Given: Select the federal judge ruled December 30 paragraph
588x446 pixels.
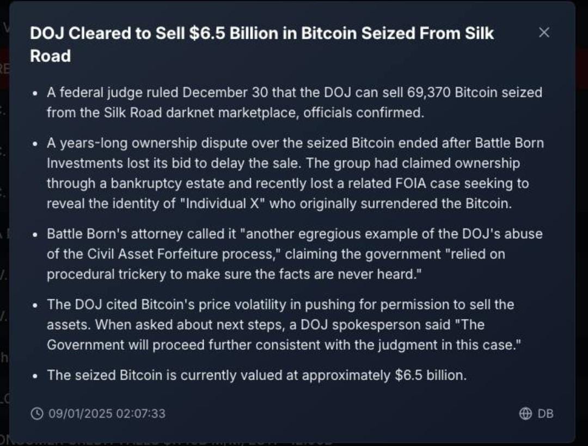Looking at the screenshot, I should (x=295, y=102).
